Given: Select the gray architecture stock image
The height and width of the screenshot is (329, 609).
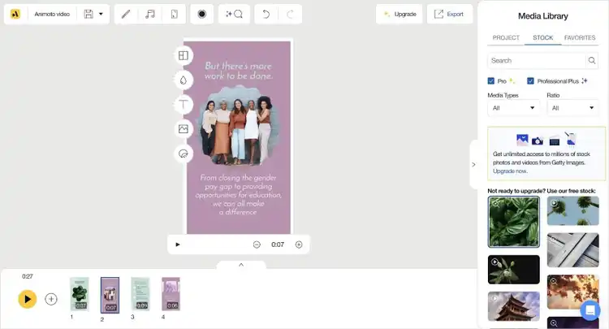Looking at the screenshot, I should tap(573, 250).
